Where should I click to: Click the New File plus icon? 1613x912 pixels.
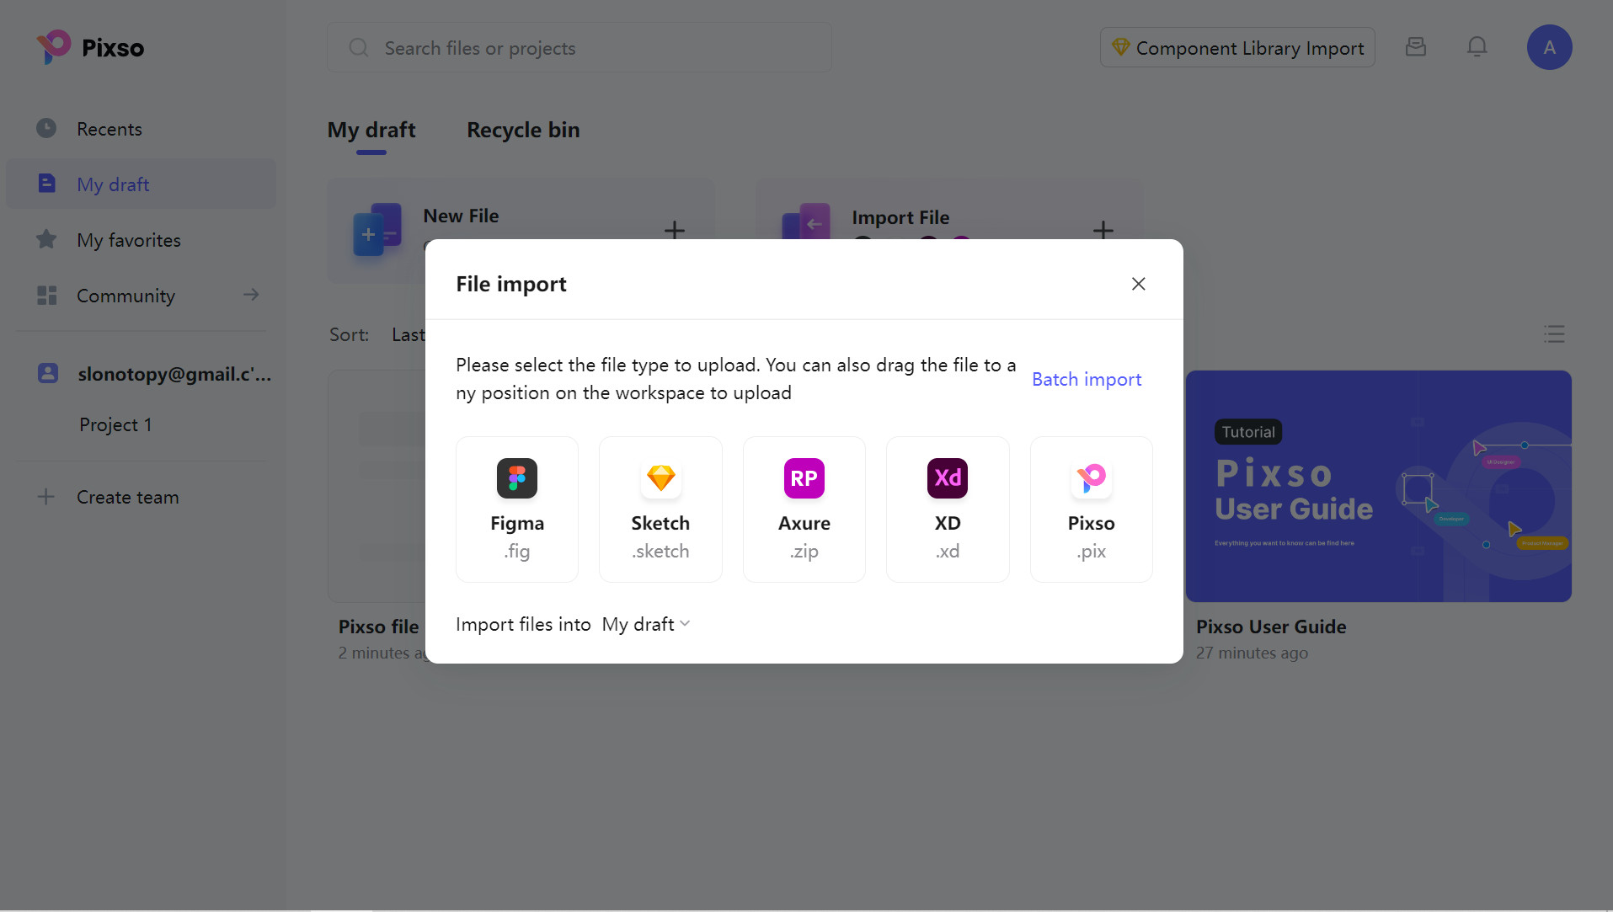[x=674, y=230]
